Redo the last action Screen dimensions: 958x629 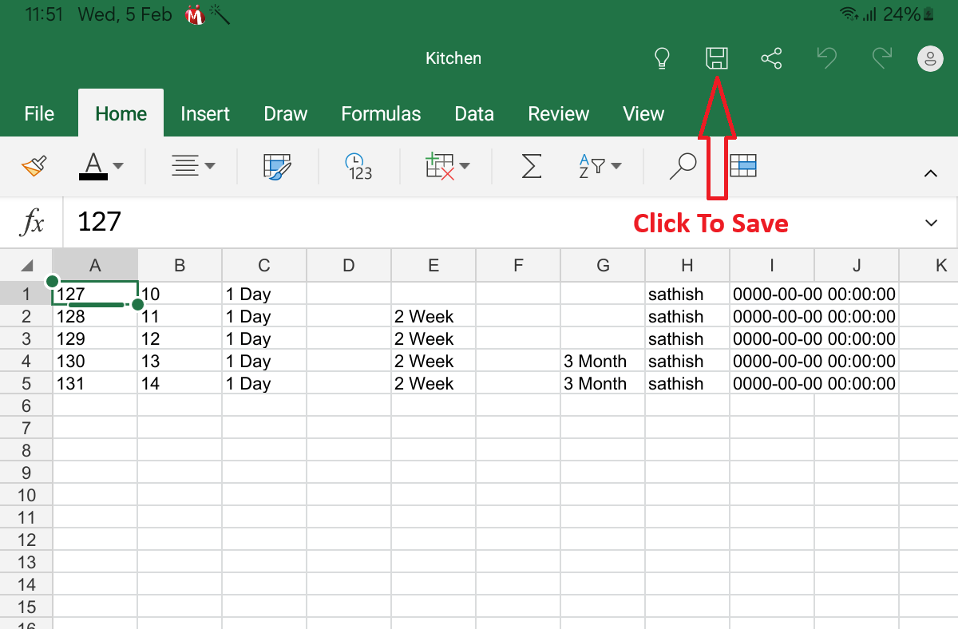[881, 58]
